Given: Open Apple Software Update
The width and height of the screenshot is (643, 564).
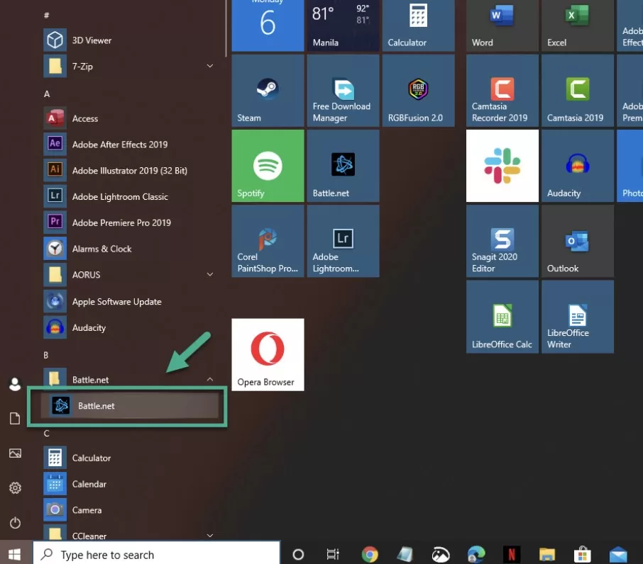Looking at the screenshot, I should [129, 302].
